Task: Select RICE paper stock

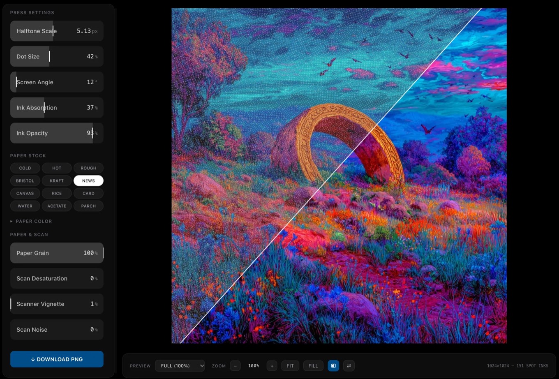Action: [x=57, y=193]
